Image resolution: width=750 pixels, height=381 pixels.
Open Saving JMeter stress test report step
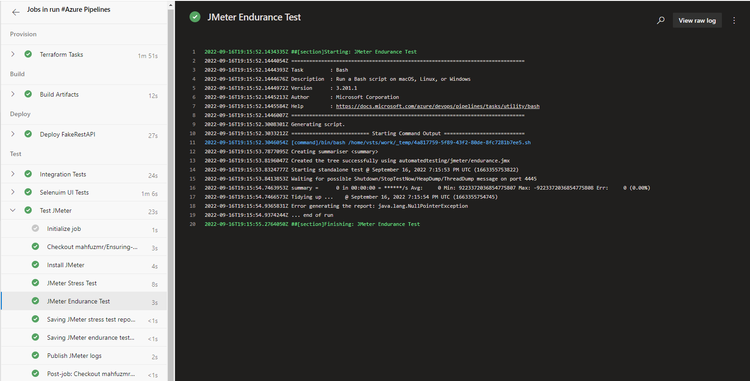click(84, 319)
